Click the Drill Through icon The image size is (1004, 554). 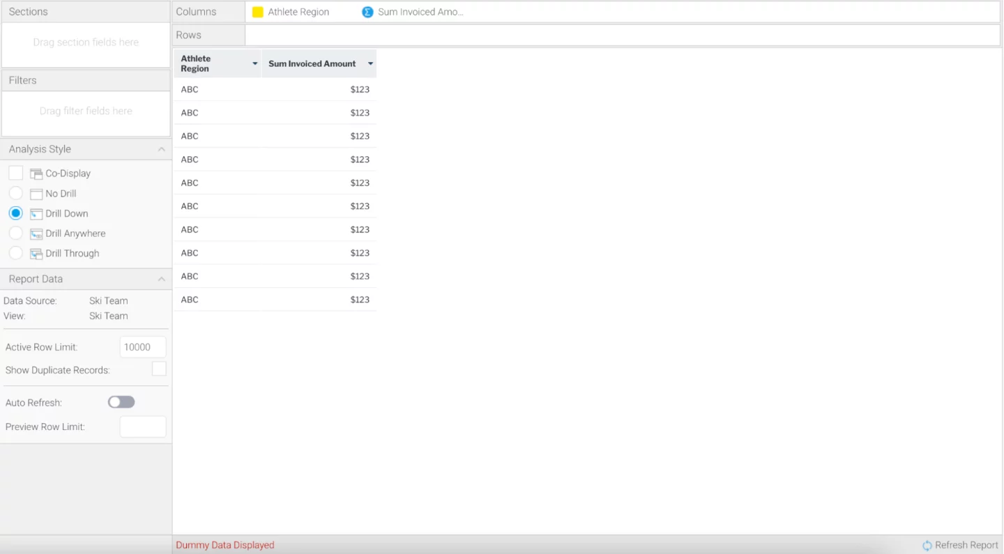pos(36,254)
